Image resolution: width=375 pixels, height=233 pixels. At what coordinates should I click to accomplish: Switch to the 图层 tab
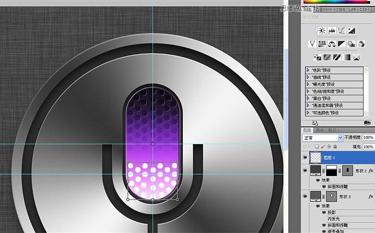(307, 130)
